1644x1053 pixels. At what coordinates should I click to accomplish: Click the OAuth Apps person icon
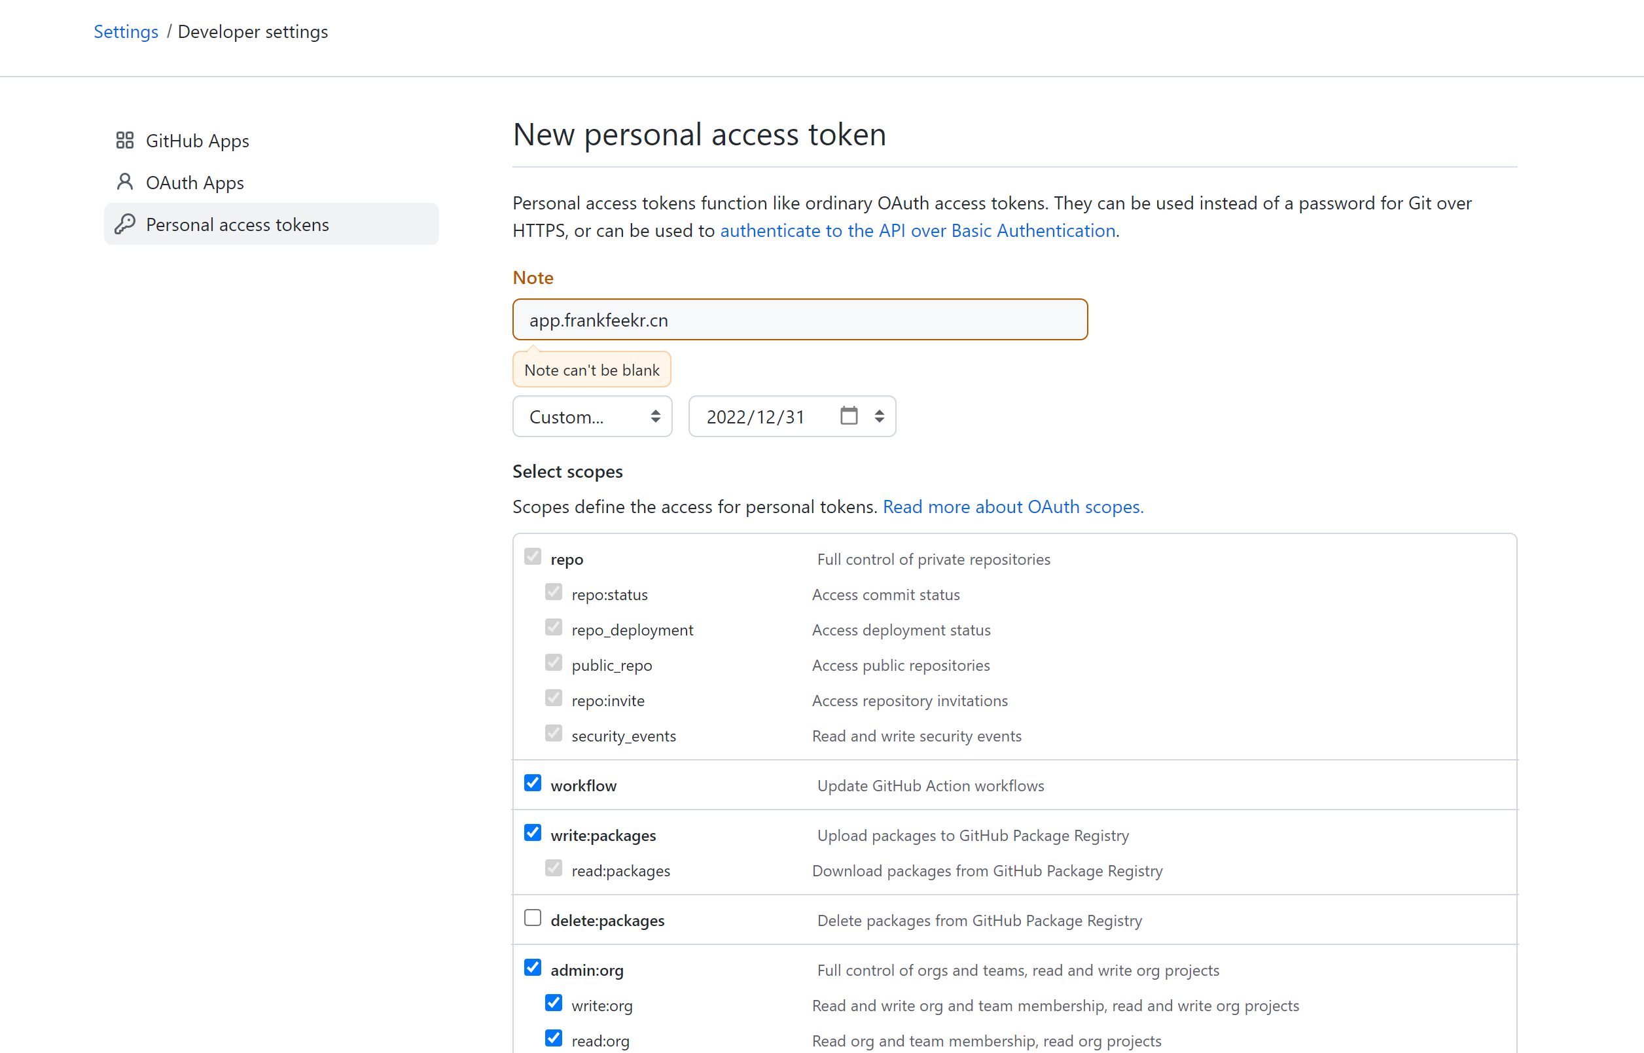point(124,182)
